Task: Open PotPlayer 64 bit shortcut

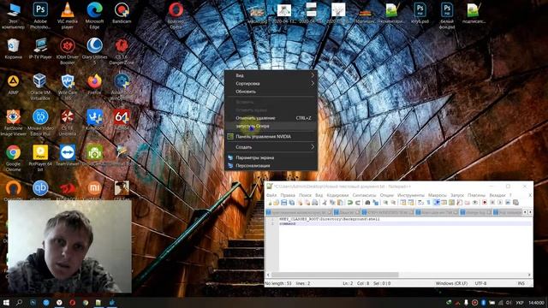Action: (x=40, y=158)
